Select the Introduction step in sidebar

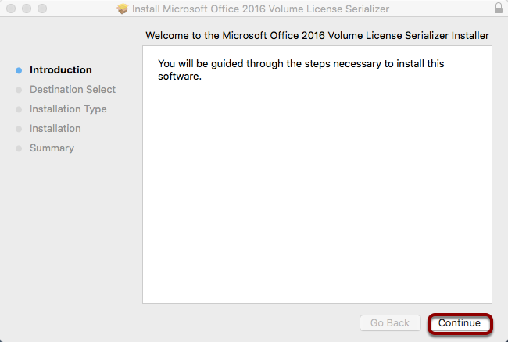pyautogui.click(x=61, y=70)
